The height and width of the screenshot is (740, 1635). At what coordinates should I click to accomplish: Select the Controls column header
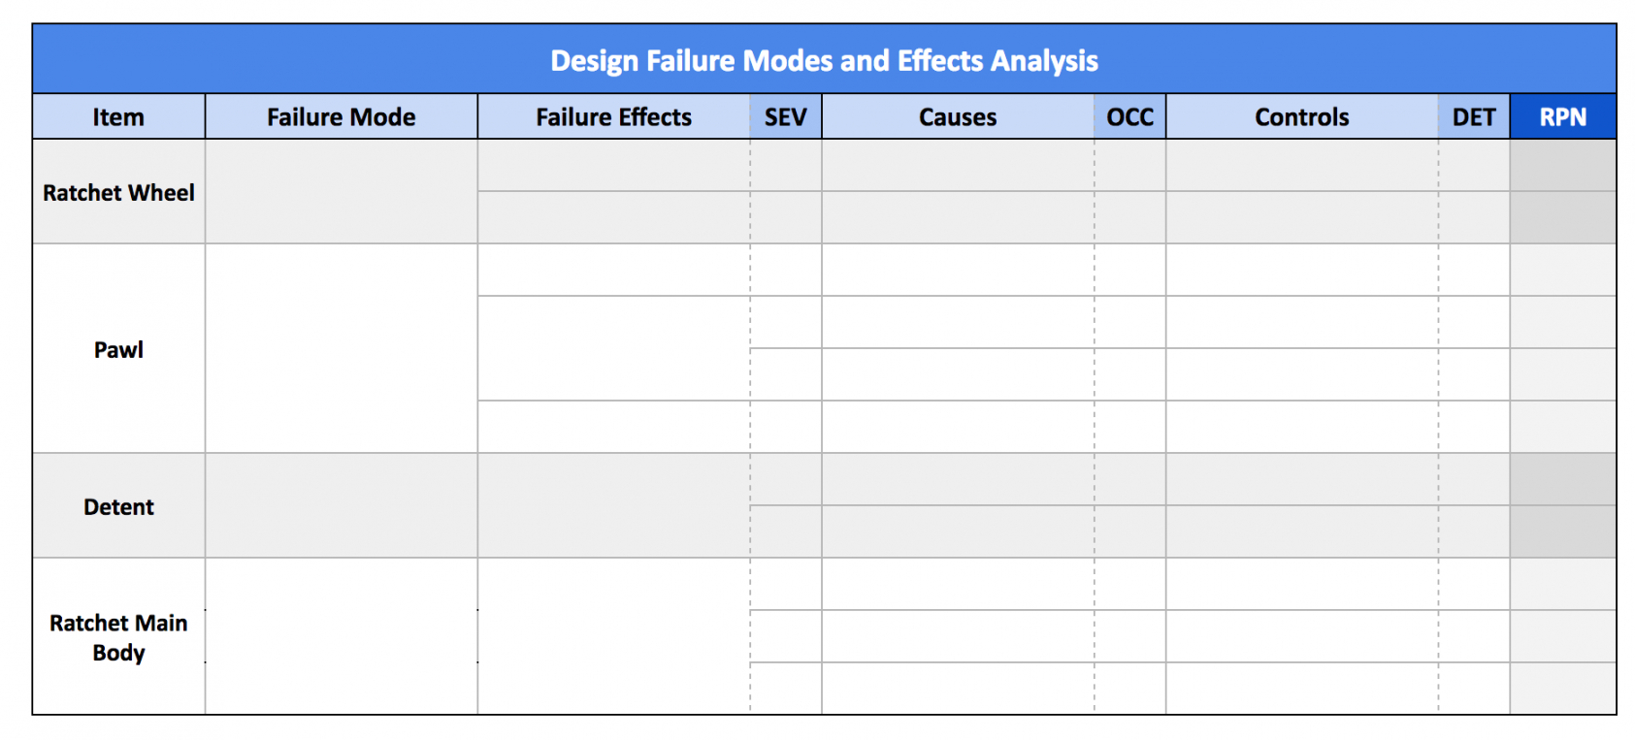pyautogui.click(x=1301, y=117)
